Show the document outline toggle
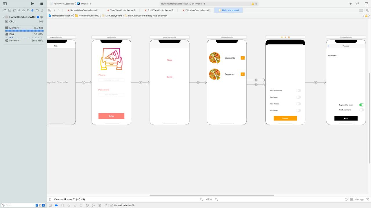The height and width of the screenshot is (208, 371). [x=50, y=199]
